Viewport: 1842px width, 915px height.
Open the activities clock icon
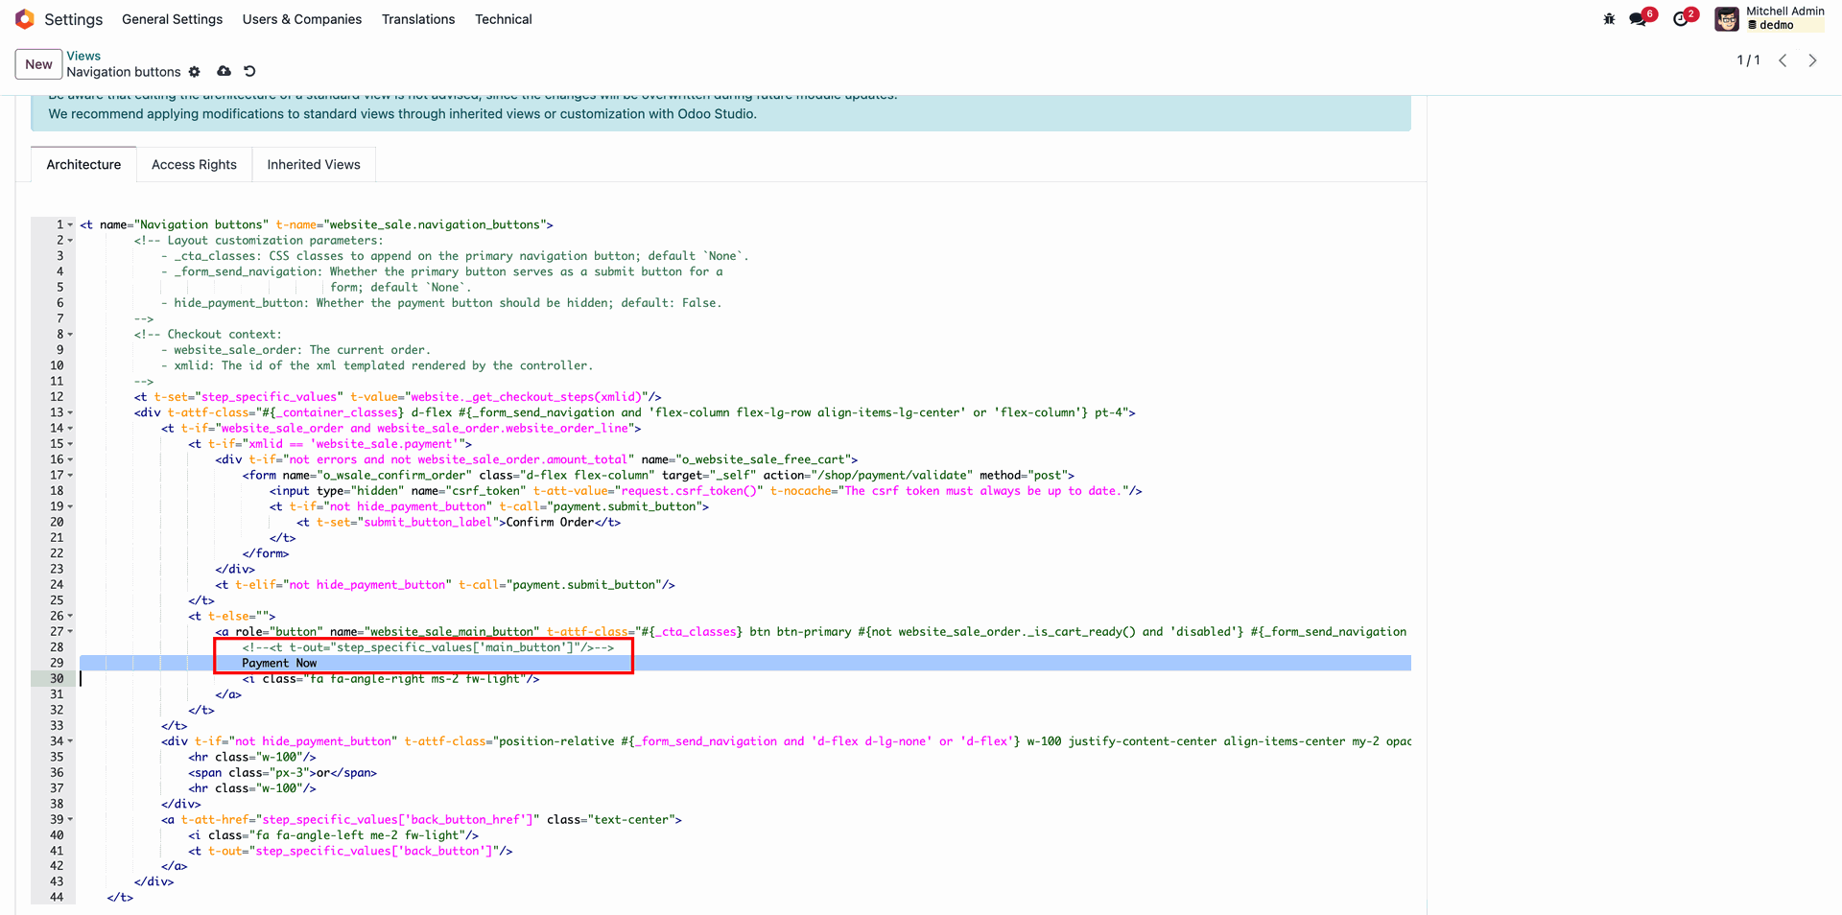(x=1681, y=19)
